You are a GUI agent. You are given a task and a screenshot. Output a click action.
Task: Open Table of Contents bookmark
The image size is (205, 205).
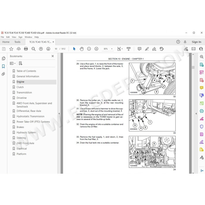[x=26, y=71]
